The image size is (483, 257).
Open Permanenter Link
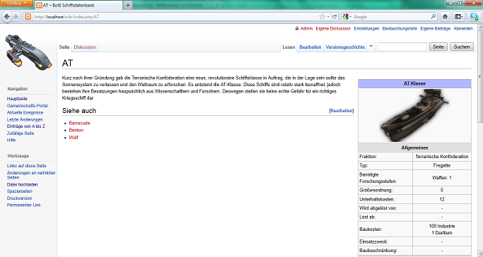coord(24,205)
